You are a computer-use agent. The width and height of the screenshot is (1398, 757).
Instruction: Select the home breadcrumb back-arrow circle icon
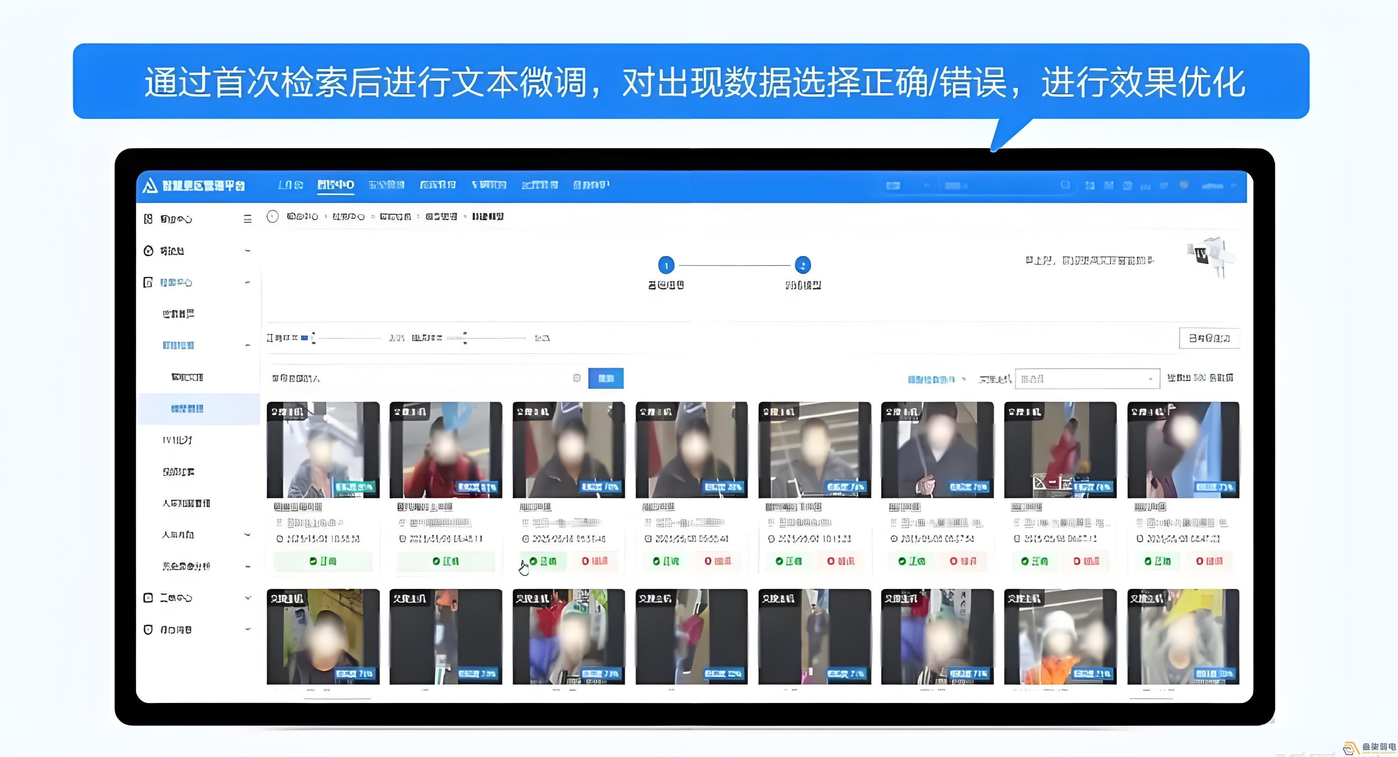[272, 216]
